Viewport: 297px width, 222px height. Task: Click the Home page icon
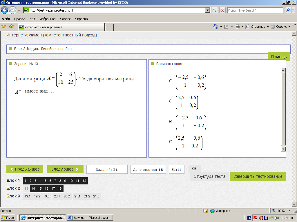(x=216, y=27)
